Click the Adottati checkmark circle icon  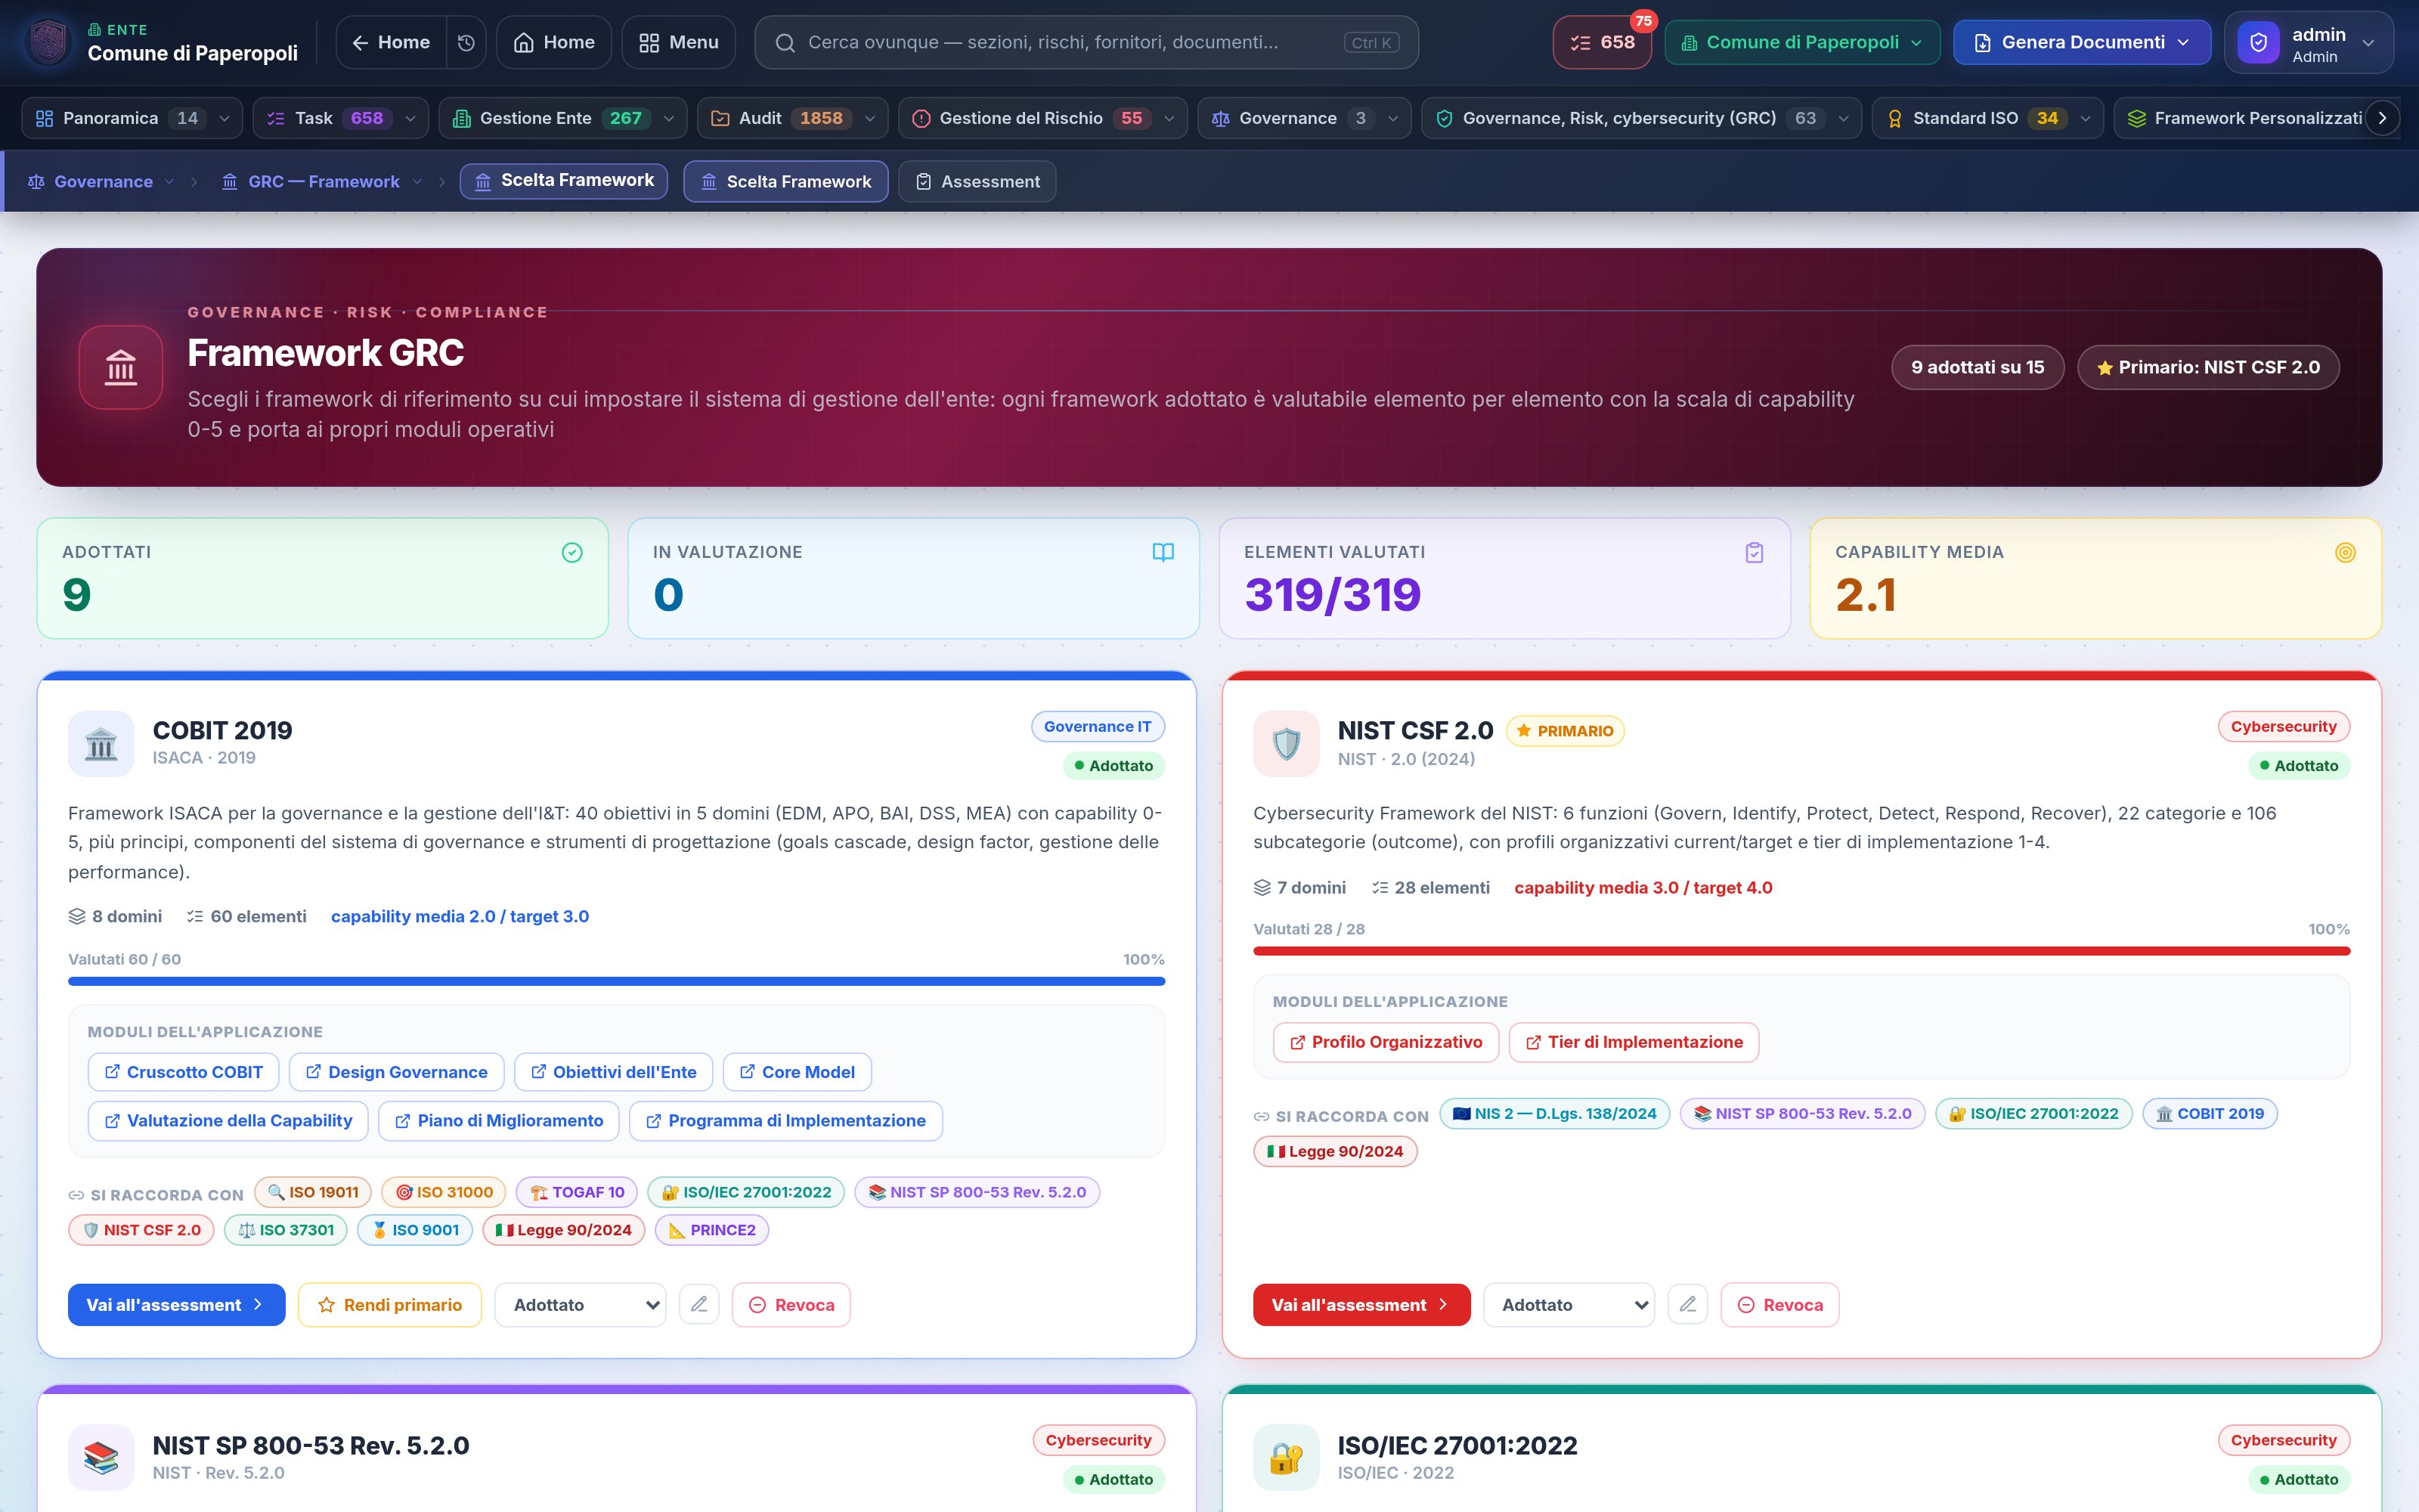(571, 552)
